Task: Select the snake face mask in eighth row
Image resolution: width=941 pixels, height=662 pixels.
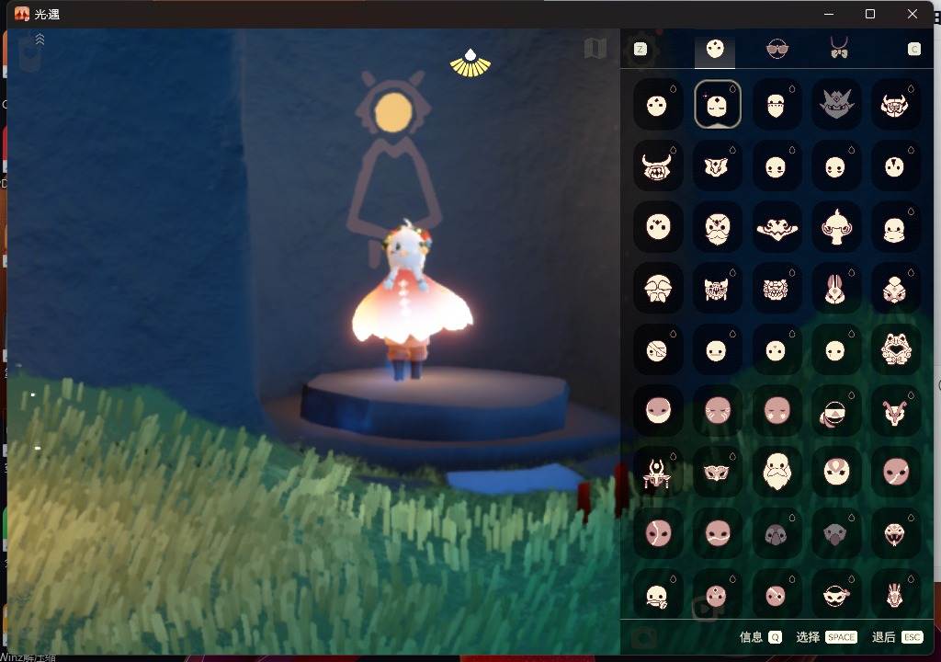Action: pos(895,533)
